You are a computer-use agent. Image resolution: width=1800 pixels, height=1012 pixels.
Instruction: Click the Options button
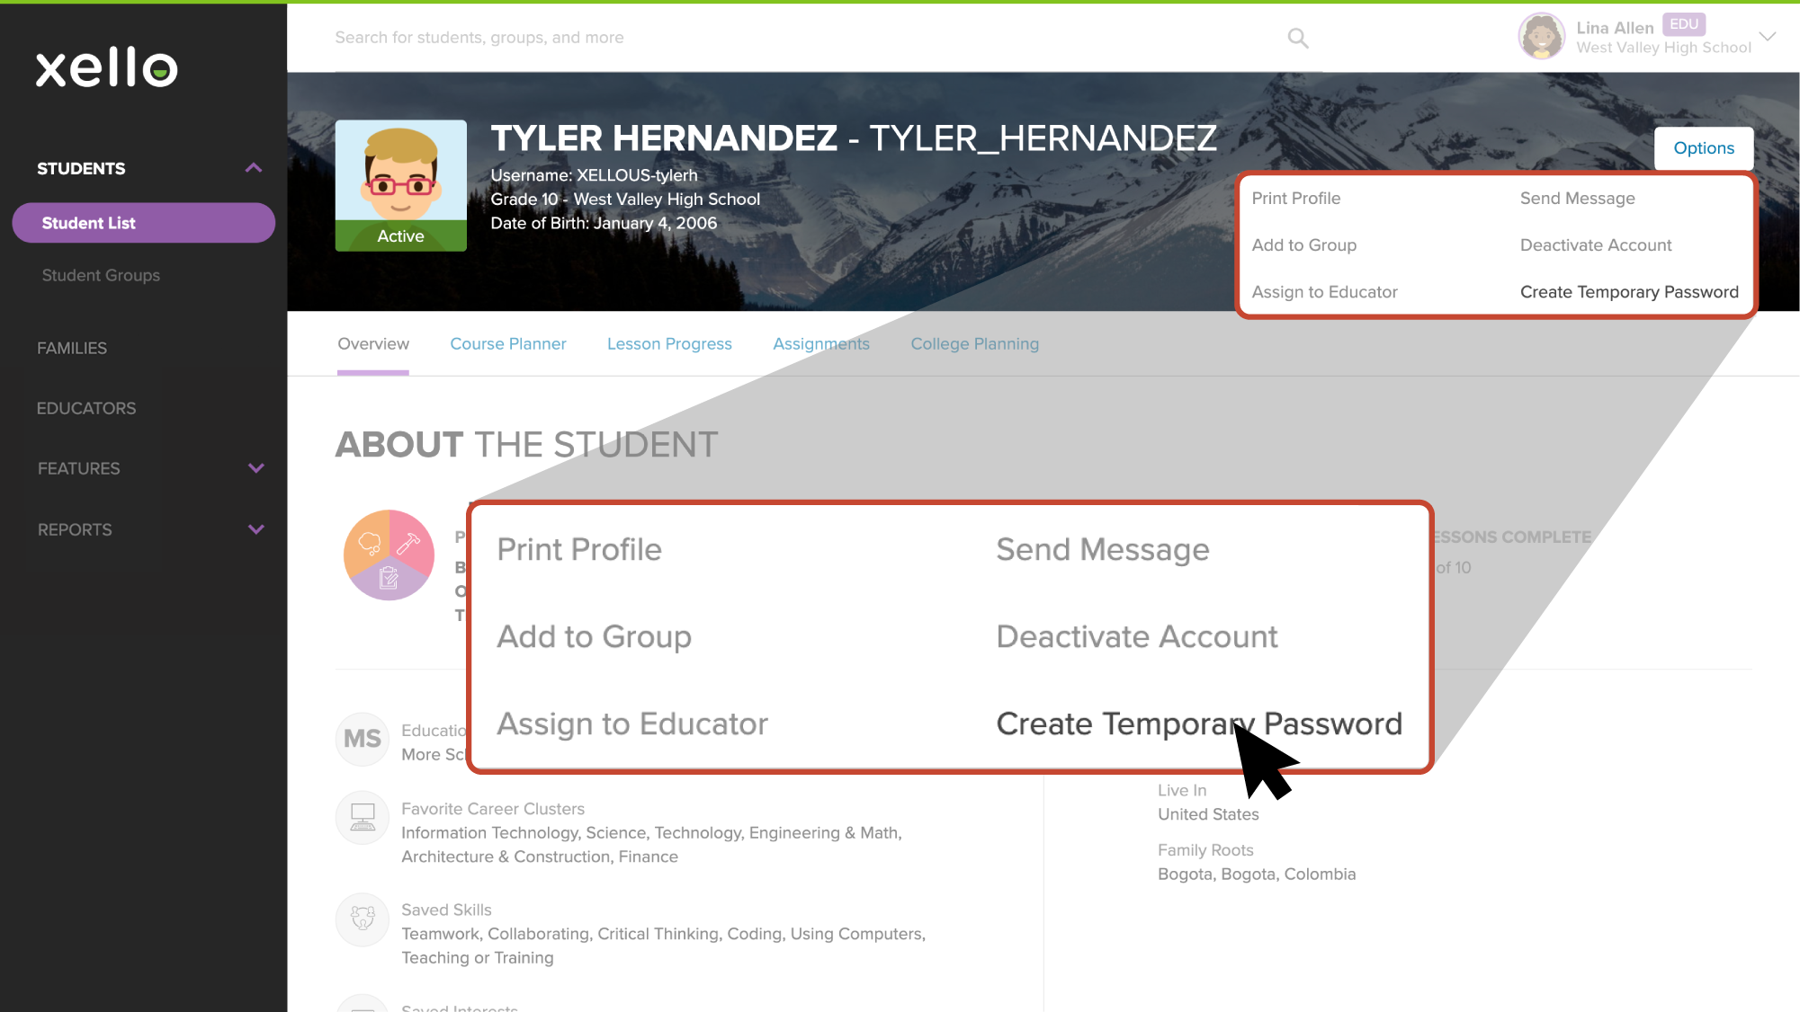(1704, 148)
